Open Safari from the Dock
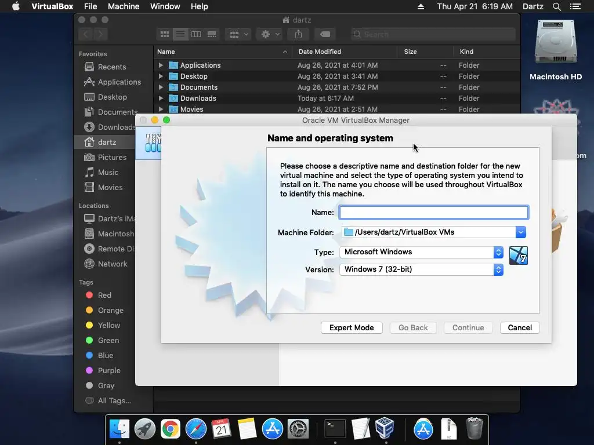Screen dimensions: 594x445 196,429
